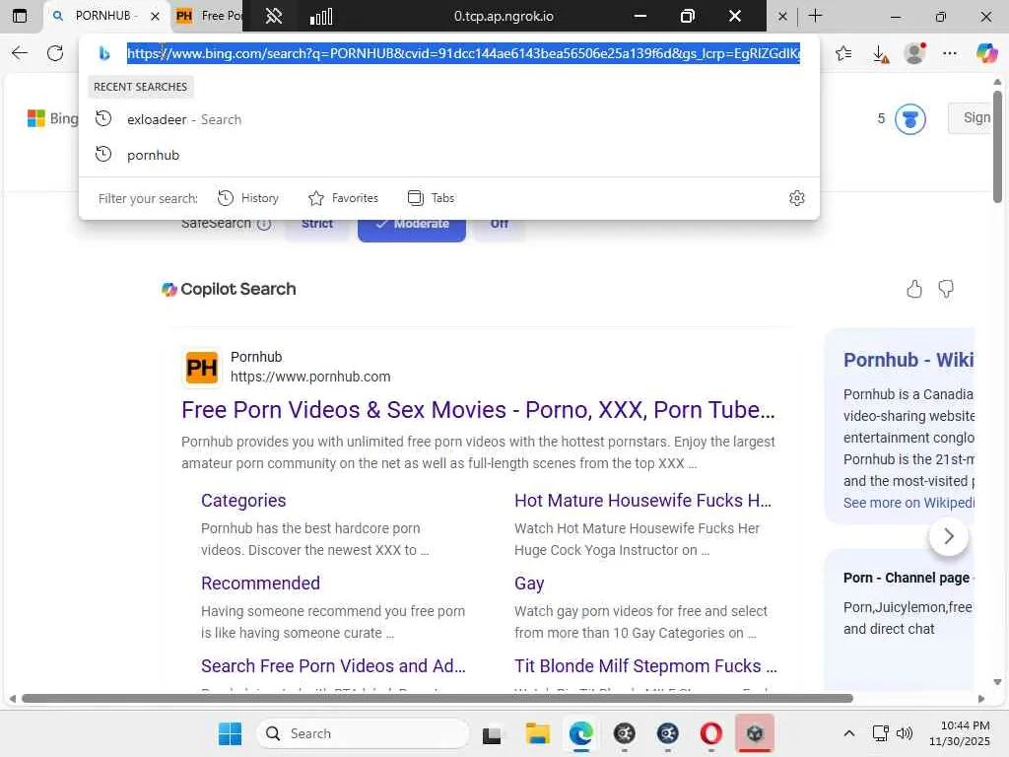Click the vertical page scrollbar thumb

point(997,147)
